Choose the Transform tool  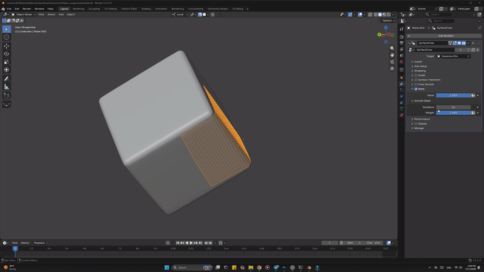point(6,70)
